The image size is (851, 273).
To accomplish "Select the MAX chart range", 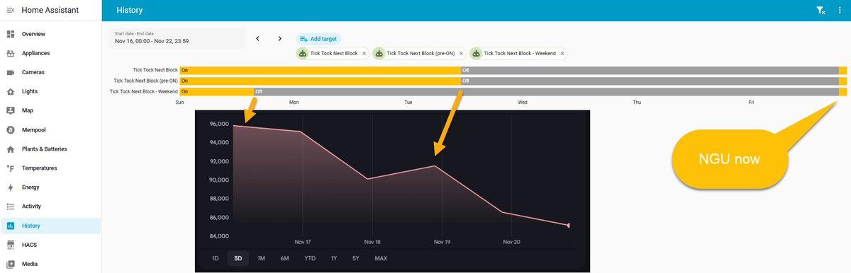I will click(381, 258).
